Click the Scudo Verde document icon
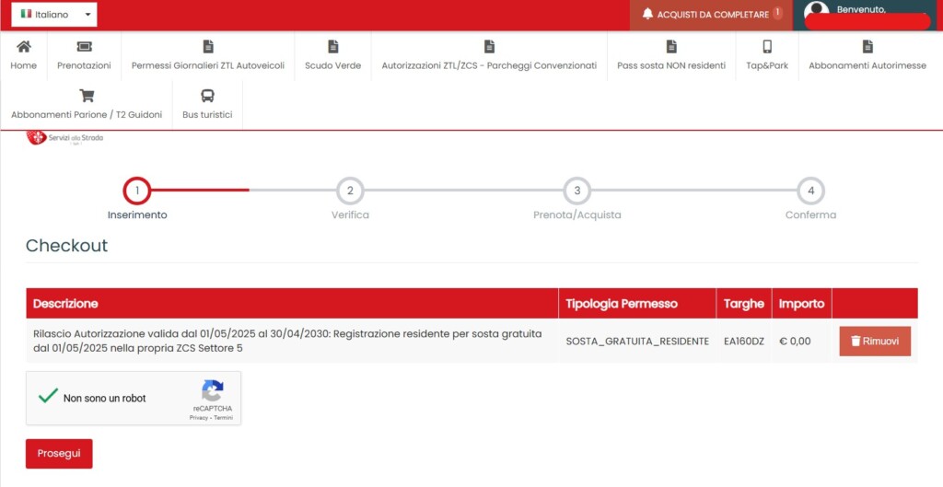 coord(332,46)
